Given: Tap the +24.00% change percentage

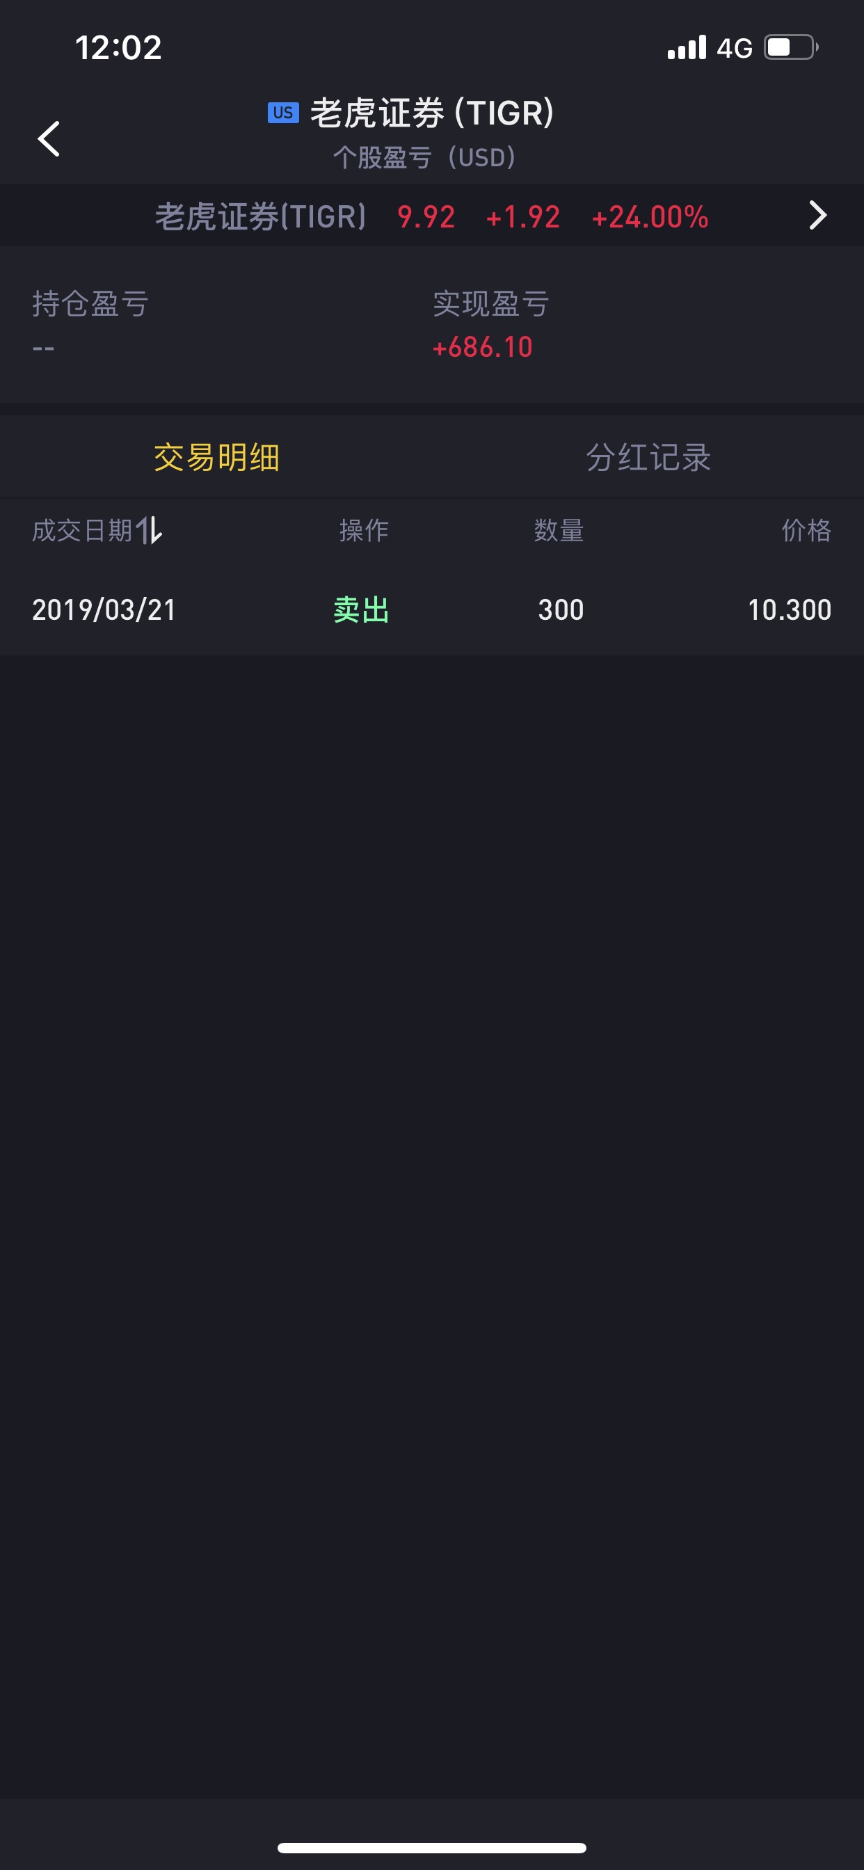Looking at the screenshot, I should (x=650, y=216).
